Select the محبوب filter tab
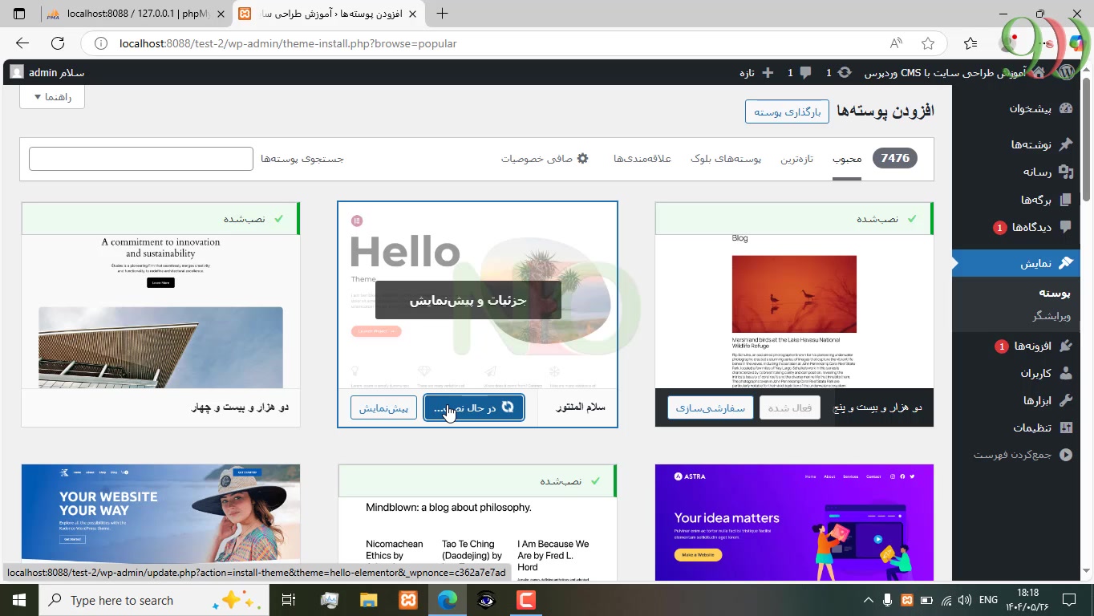1094x616 pixels. [847, 159]
